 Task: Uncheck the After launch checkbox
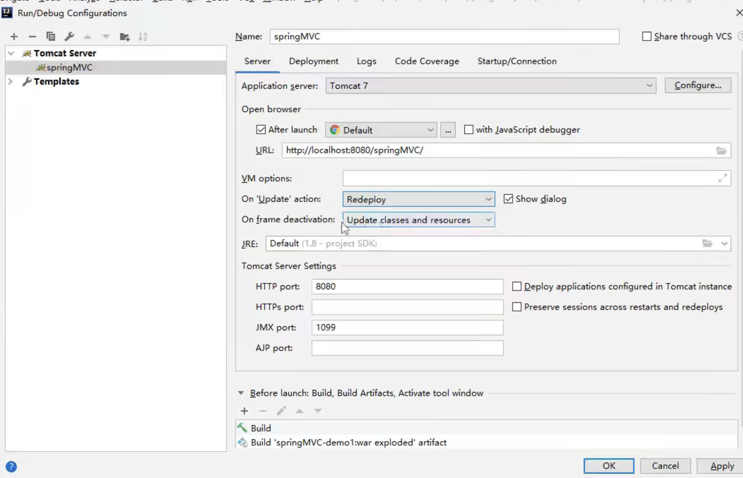[261, 130]
